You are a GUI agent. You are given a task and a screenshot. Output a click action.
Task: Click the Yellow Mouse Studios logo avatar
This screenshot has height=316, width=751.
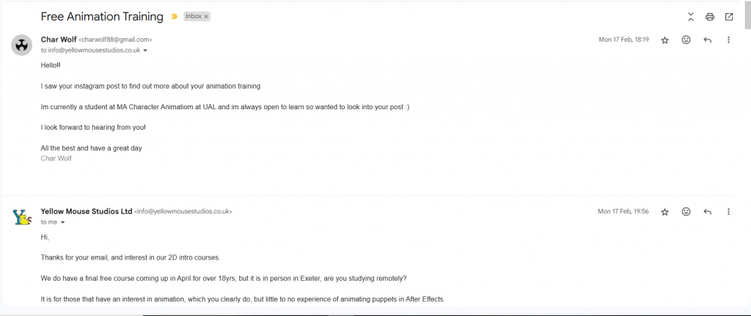point(21,217)
